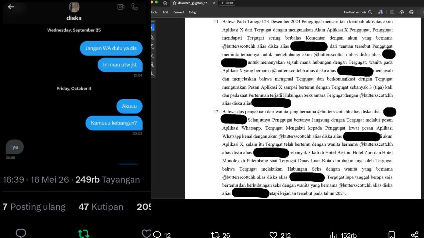Click the search magnifier icon
Screen dimensions: 424x238
point(370,12)
